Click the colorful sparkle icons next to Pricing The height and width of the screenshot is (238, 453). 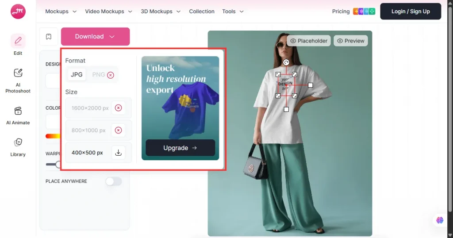pos(364,12)
